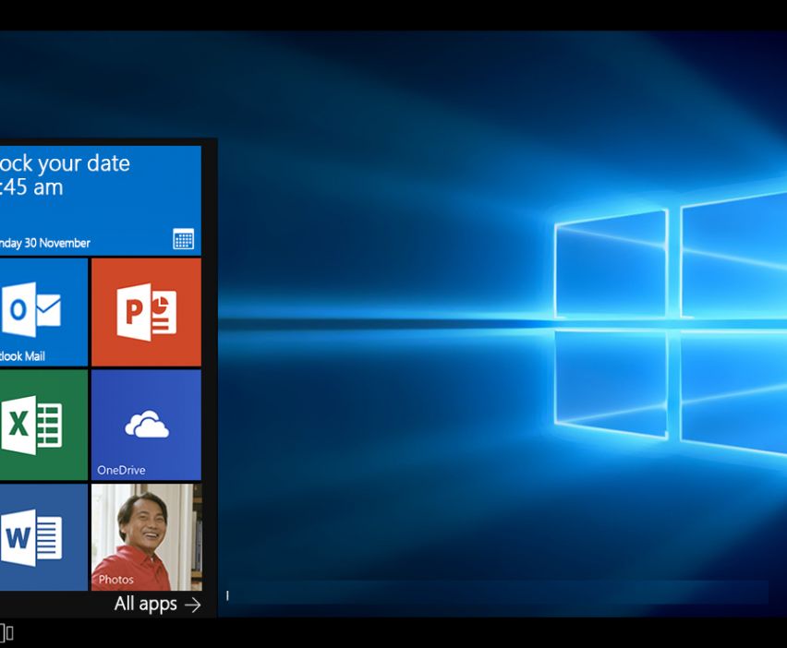Viewport: 787px width, 648px height.
Task: Click the empty black taskbar area
Action: (x=416, y=633)
